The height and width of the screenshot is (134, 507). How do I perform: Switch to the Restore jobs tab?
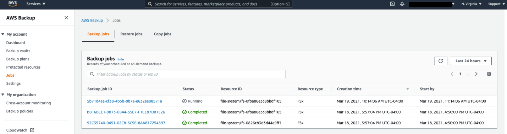(x=131, y=34)
